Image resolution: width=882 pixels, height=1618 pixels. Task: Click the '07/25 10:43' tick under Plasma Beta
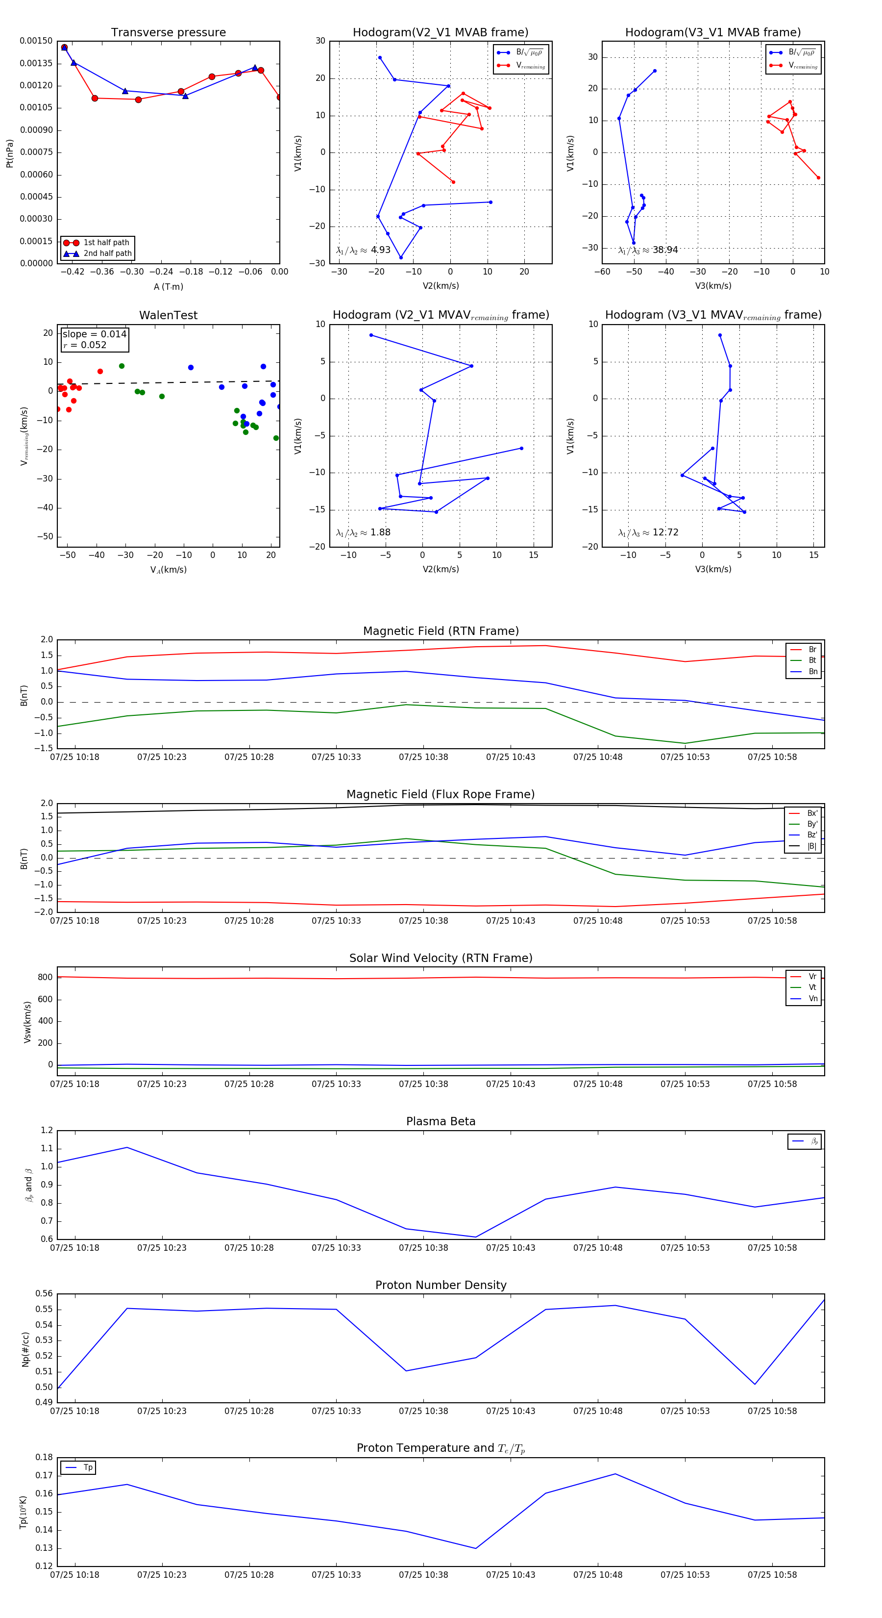[511, 1248]
